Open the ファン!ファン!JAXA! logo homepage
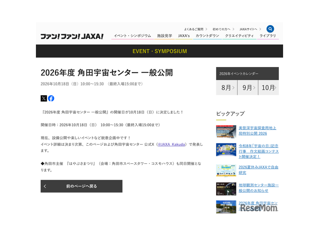 point(72,36)
